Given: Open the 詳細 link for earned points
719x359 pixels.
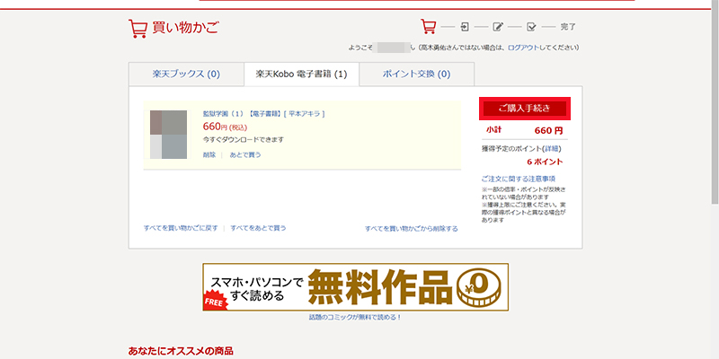Looking at the screenshot, I should click(x=551, y=147).
